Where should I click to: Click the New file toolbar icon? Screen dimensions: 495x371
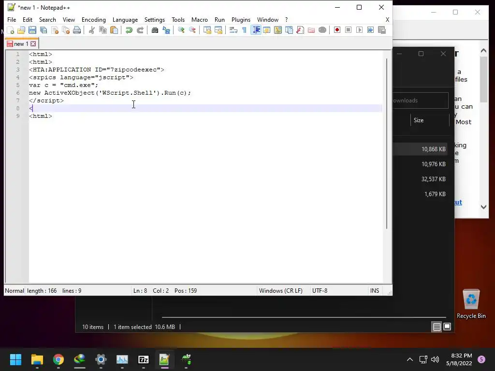coord(11,30)
